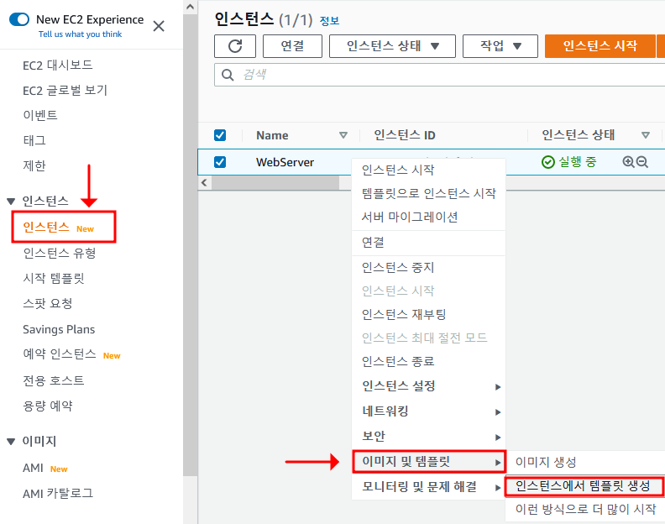This screenshot has width=665, height=524.
Task: Open 스팟 요청 in sidebar
Action: point(48,304)
